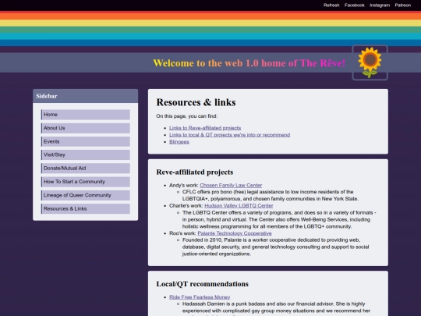Open the Instagram link in top bar
421x316 pixels.
pyautogui.click(x=380, y=5)
